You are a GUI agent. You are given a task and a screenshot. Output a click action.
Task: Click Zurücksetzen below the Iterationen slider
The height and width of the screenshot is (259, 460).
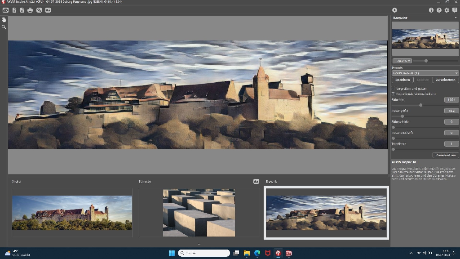tap(446, 155)
